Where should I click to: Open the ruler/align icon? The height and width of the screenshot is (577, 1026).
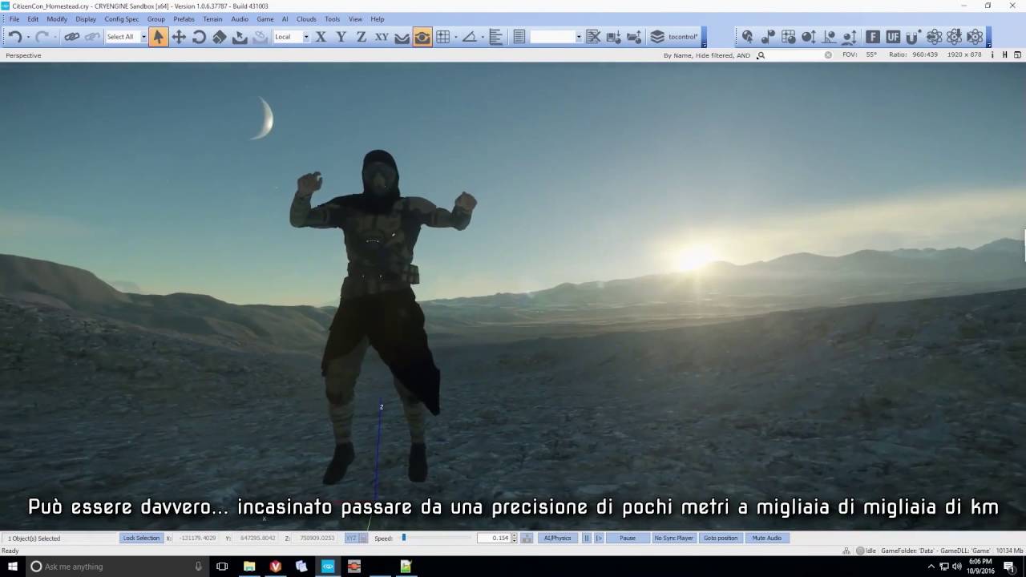click(495, 37)
